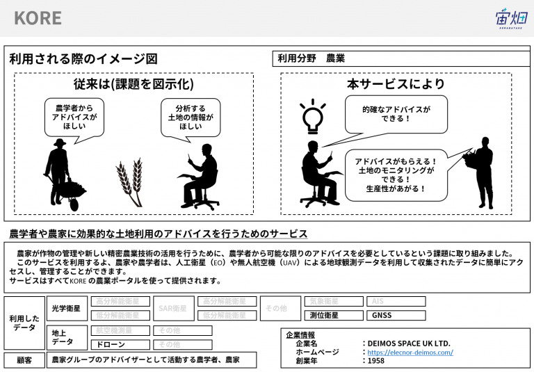
Task: Click the greyed 'AIS' box
Action: coord(396,302)
